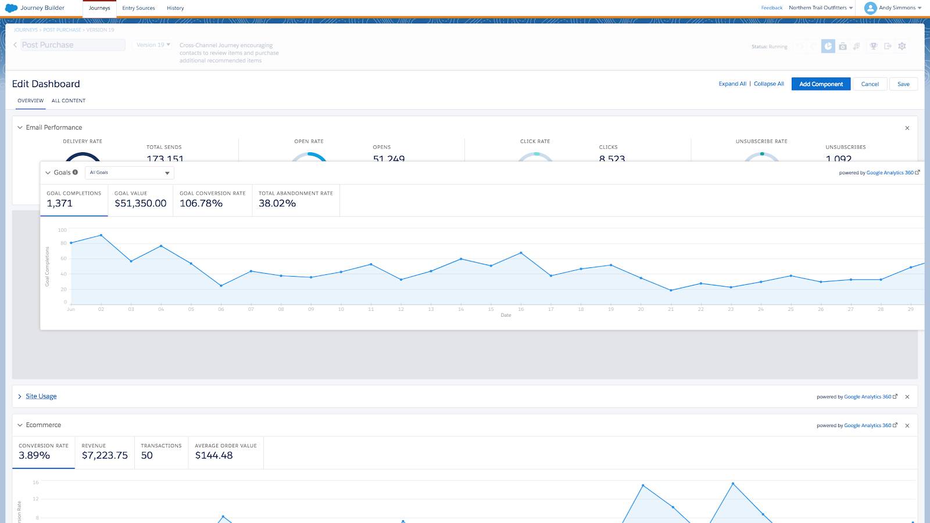Screen dimensions: 930x523
Task: Select the Goal Completions metric tab
Action: tap(74, 200)
